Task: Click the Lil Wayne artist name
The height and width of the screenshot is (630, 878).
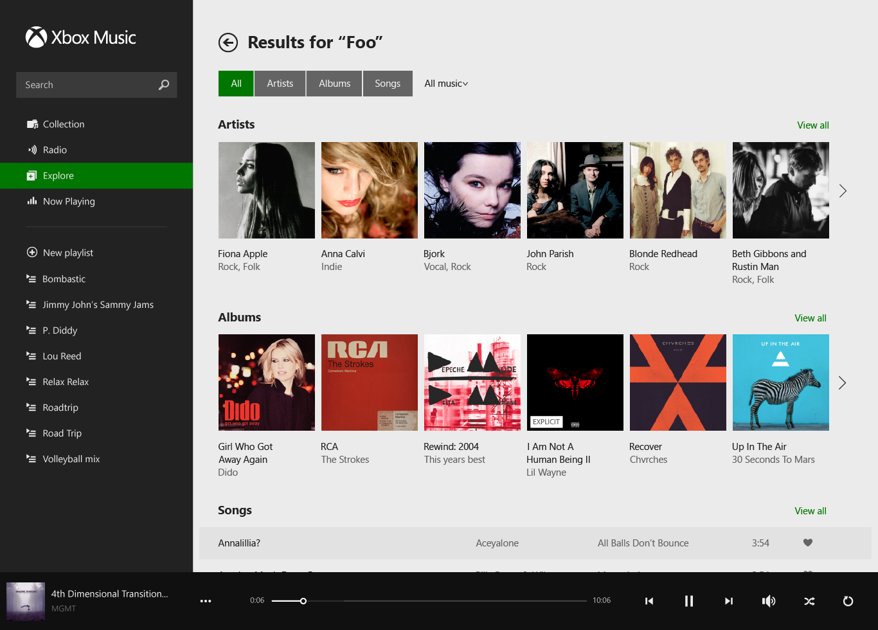Action: 546,473
